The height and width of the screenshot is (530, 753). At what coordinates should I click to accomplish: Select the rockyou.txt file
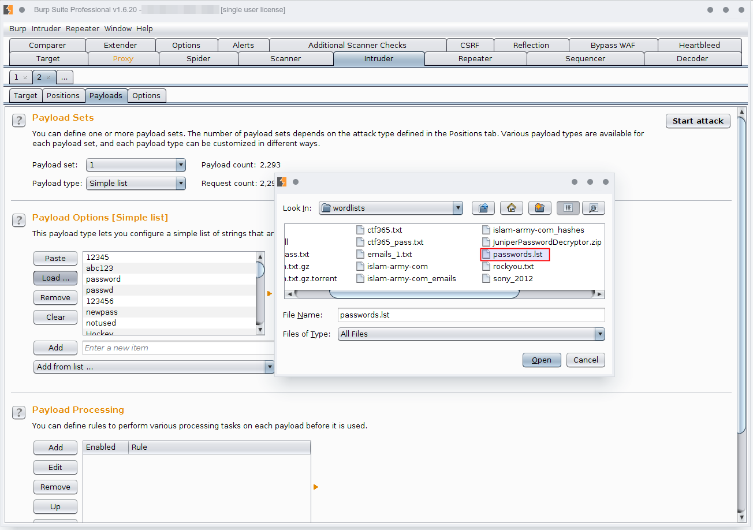tap(513, 267)
